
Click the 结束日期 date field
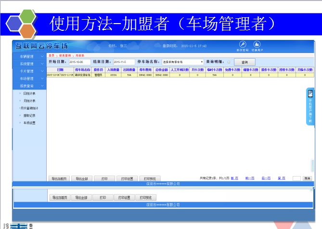point(124,62)
